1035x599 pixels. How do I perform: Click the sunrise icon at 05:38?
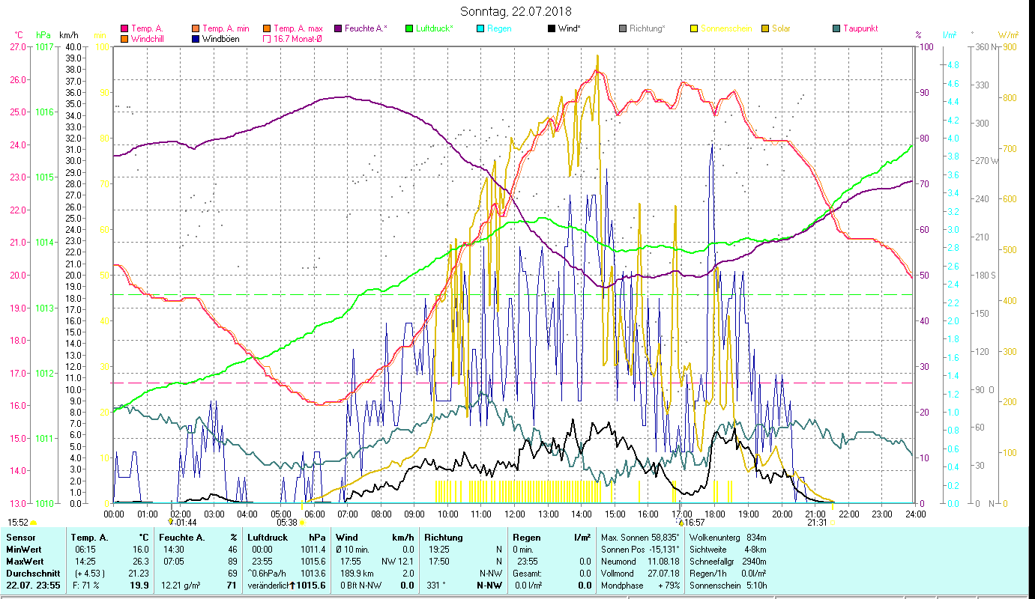[x=302, y=523]
